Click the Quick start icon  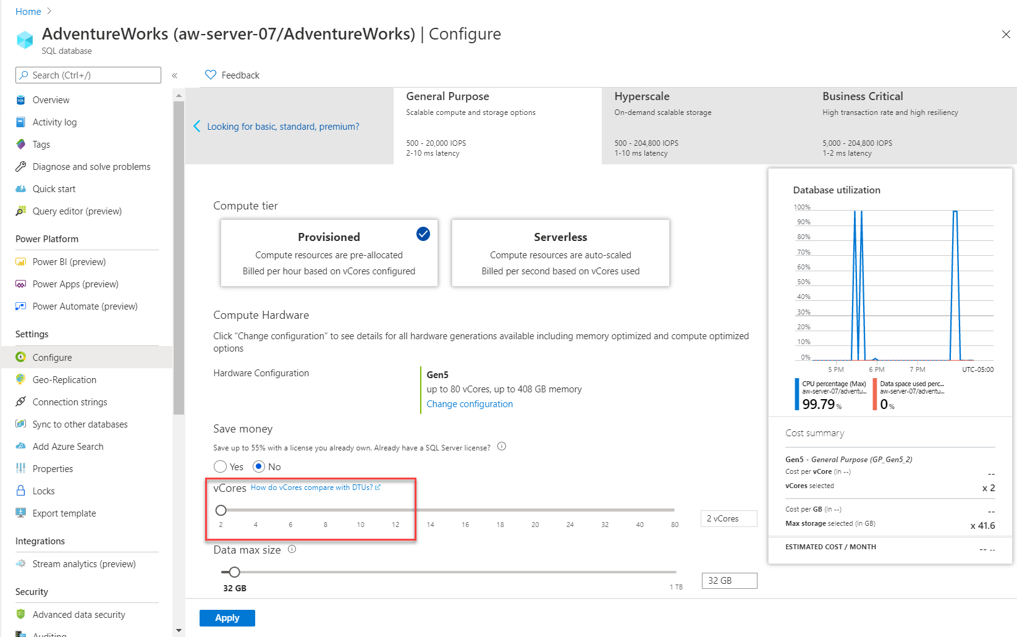21,189
